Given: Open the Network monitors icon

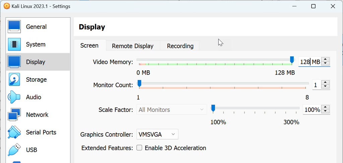Looking at the screenshot, I should click(14, 115).
